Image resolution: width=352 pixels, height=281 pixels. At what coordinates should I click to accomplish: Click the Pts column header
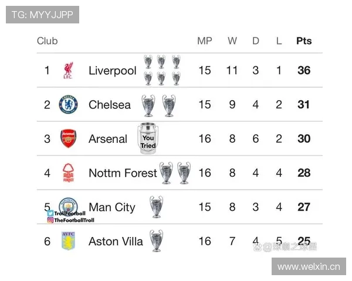[x=304, y=41]
